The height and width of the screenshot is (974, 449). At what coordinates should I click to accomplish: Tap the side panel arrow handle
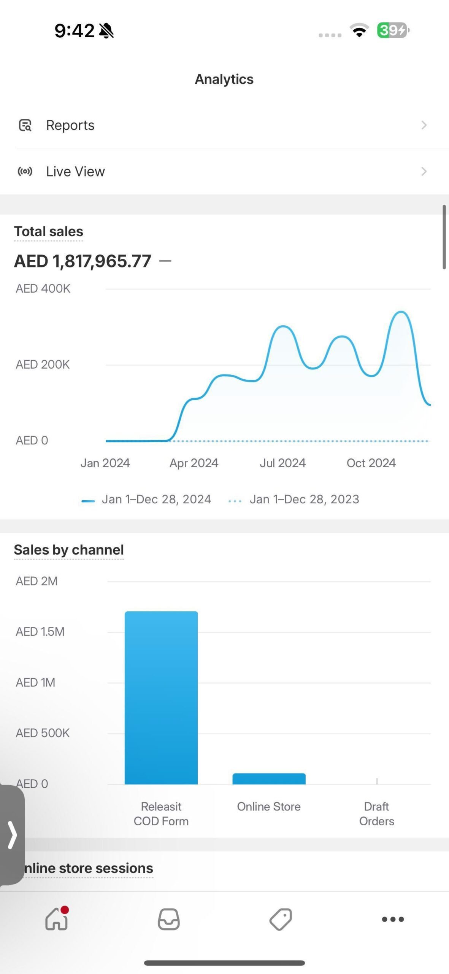pos(12,835)
